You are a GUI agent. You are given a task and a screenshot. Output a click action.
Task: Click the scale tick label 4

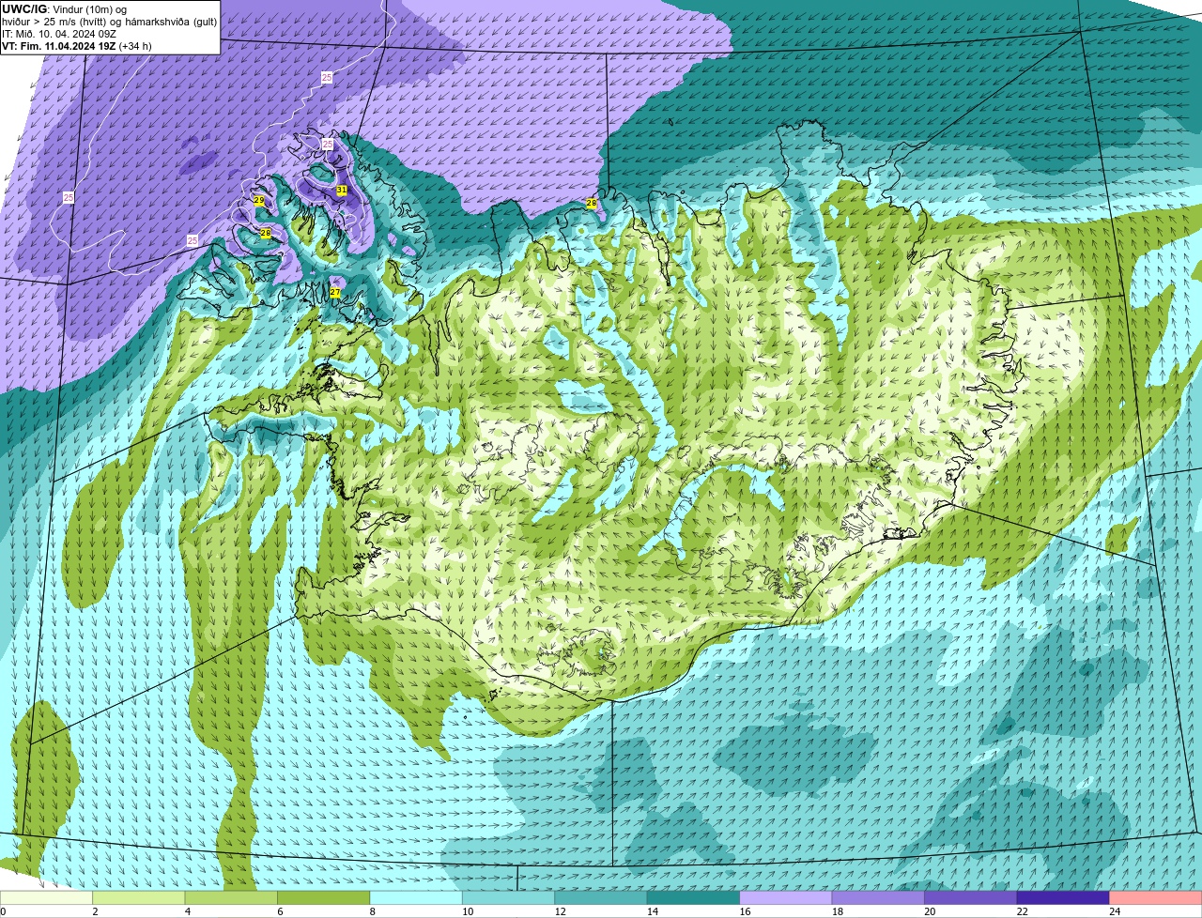tap(188, 911)
